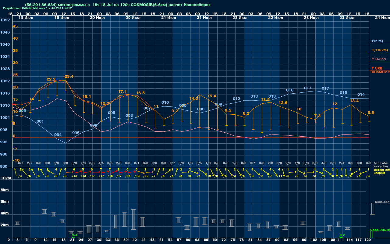Click the 9.5 temperature value
Screen dimensions: 390x244
pyautogui.click(x=228, y=110)
